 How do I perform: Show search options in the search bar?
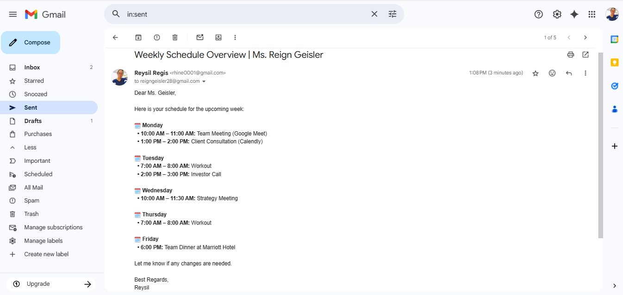[392, 14]
